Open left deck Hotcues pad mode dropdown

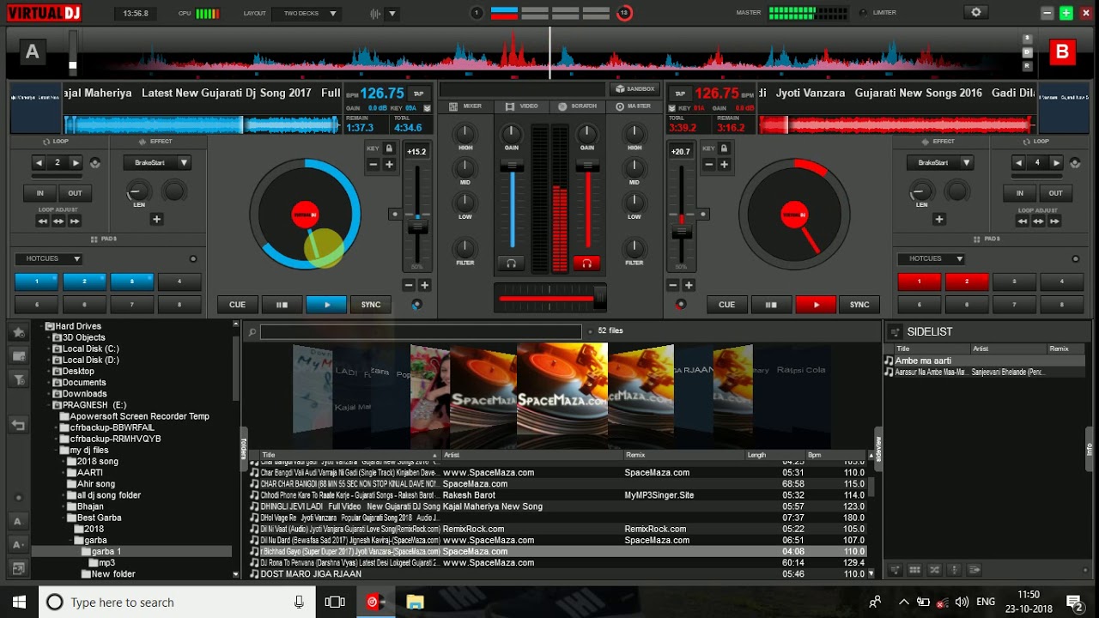[48, 258]
